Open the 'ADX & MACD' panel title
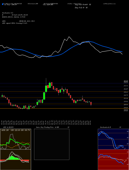This screenshot has height=170, width=129. (8, 127)
